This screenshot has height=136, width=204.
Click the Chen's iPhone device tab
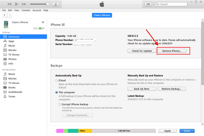click(102, 15)
